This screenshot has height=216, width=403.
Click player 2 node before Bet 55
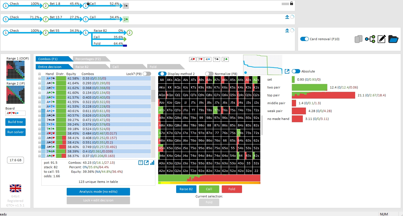click(46, 33)
